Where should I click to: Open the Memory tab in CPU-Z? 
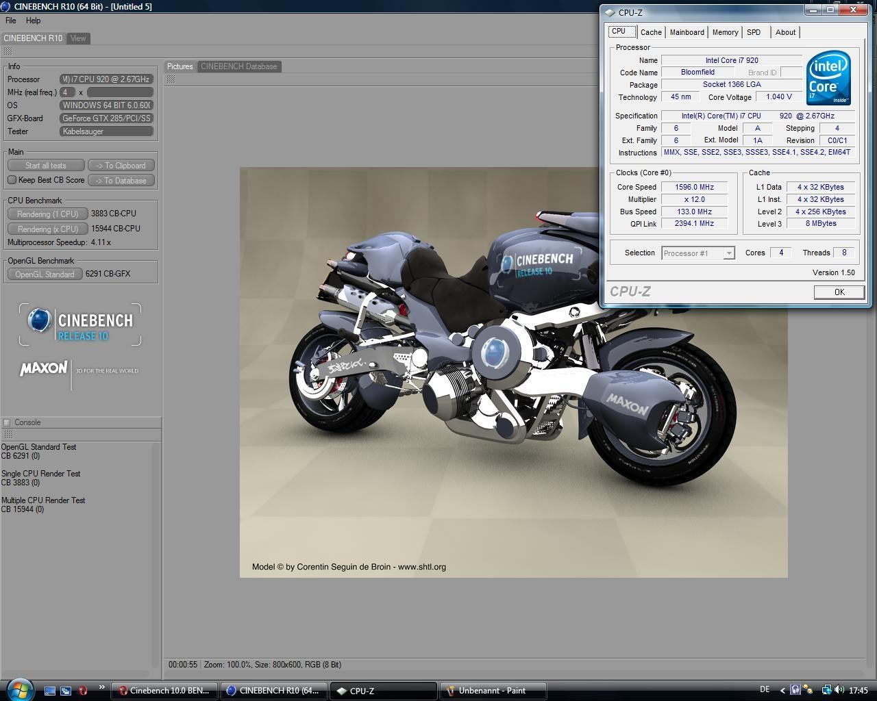click(x=725, y=32)
